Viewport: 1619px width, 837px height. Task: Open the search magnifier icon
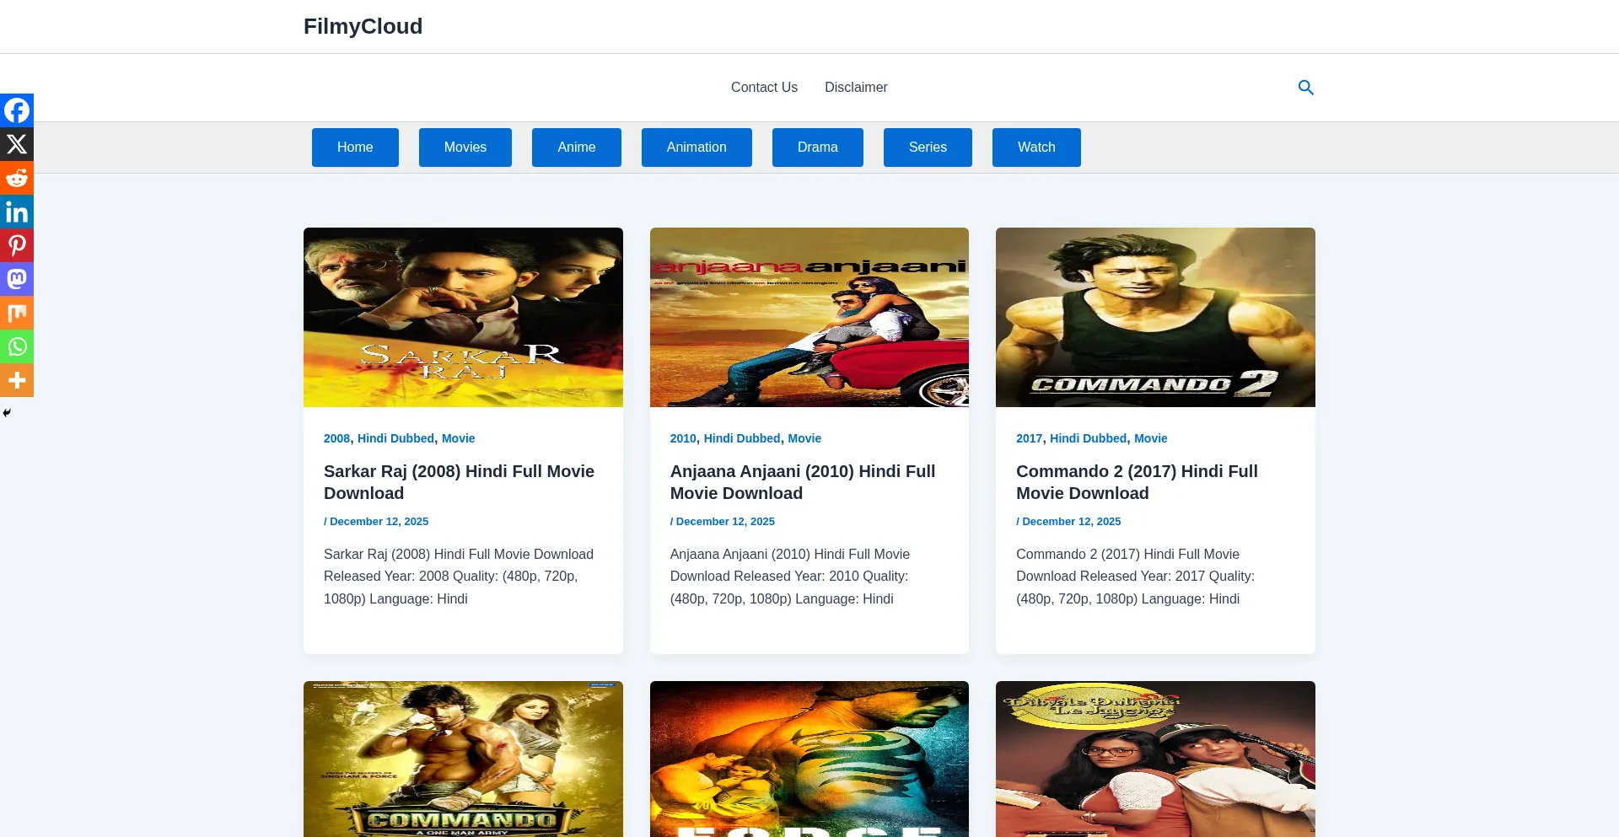(1305, 88)
